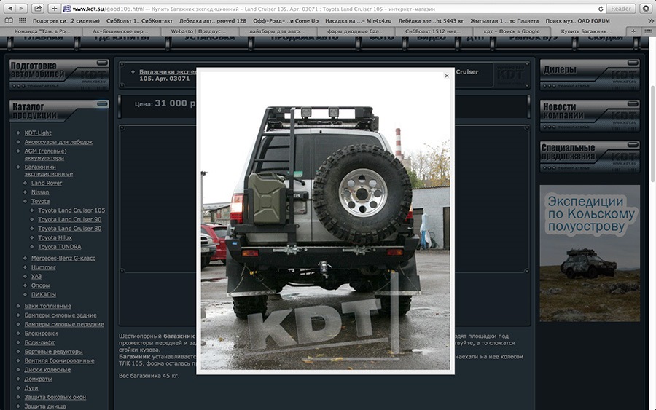This screenshot has width=656, height=410.
Task: Switch to the кдт - Поиск в Google tab
Action: point(511,31)
